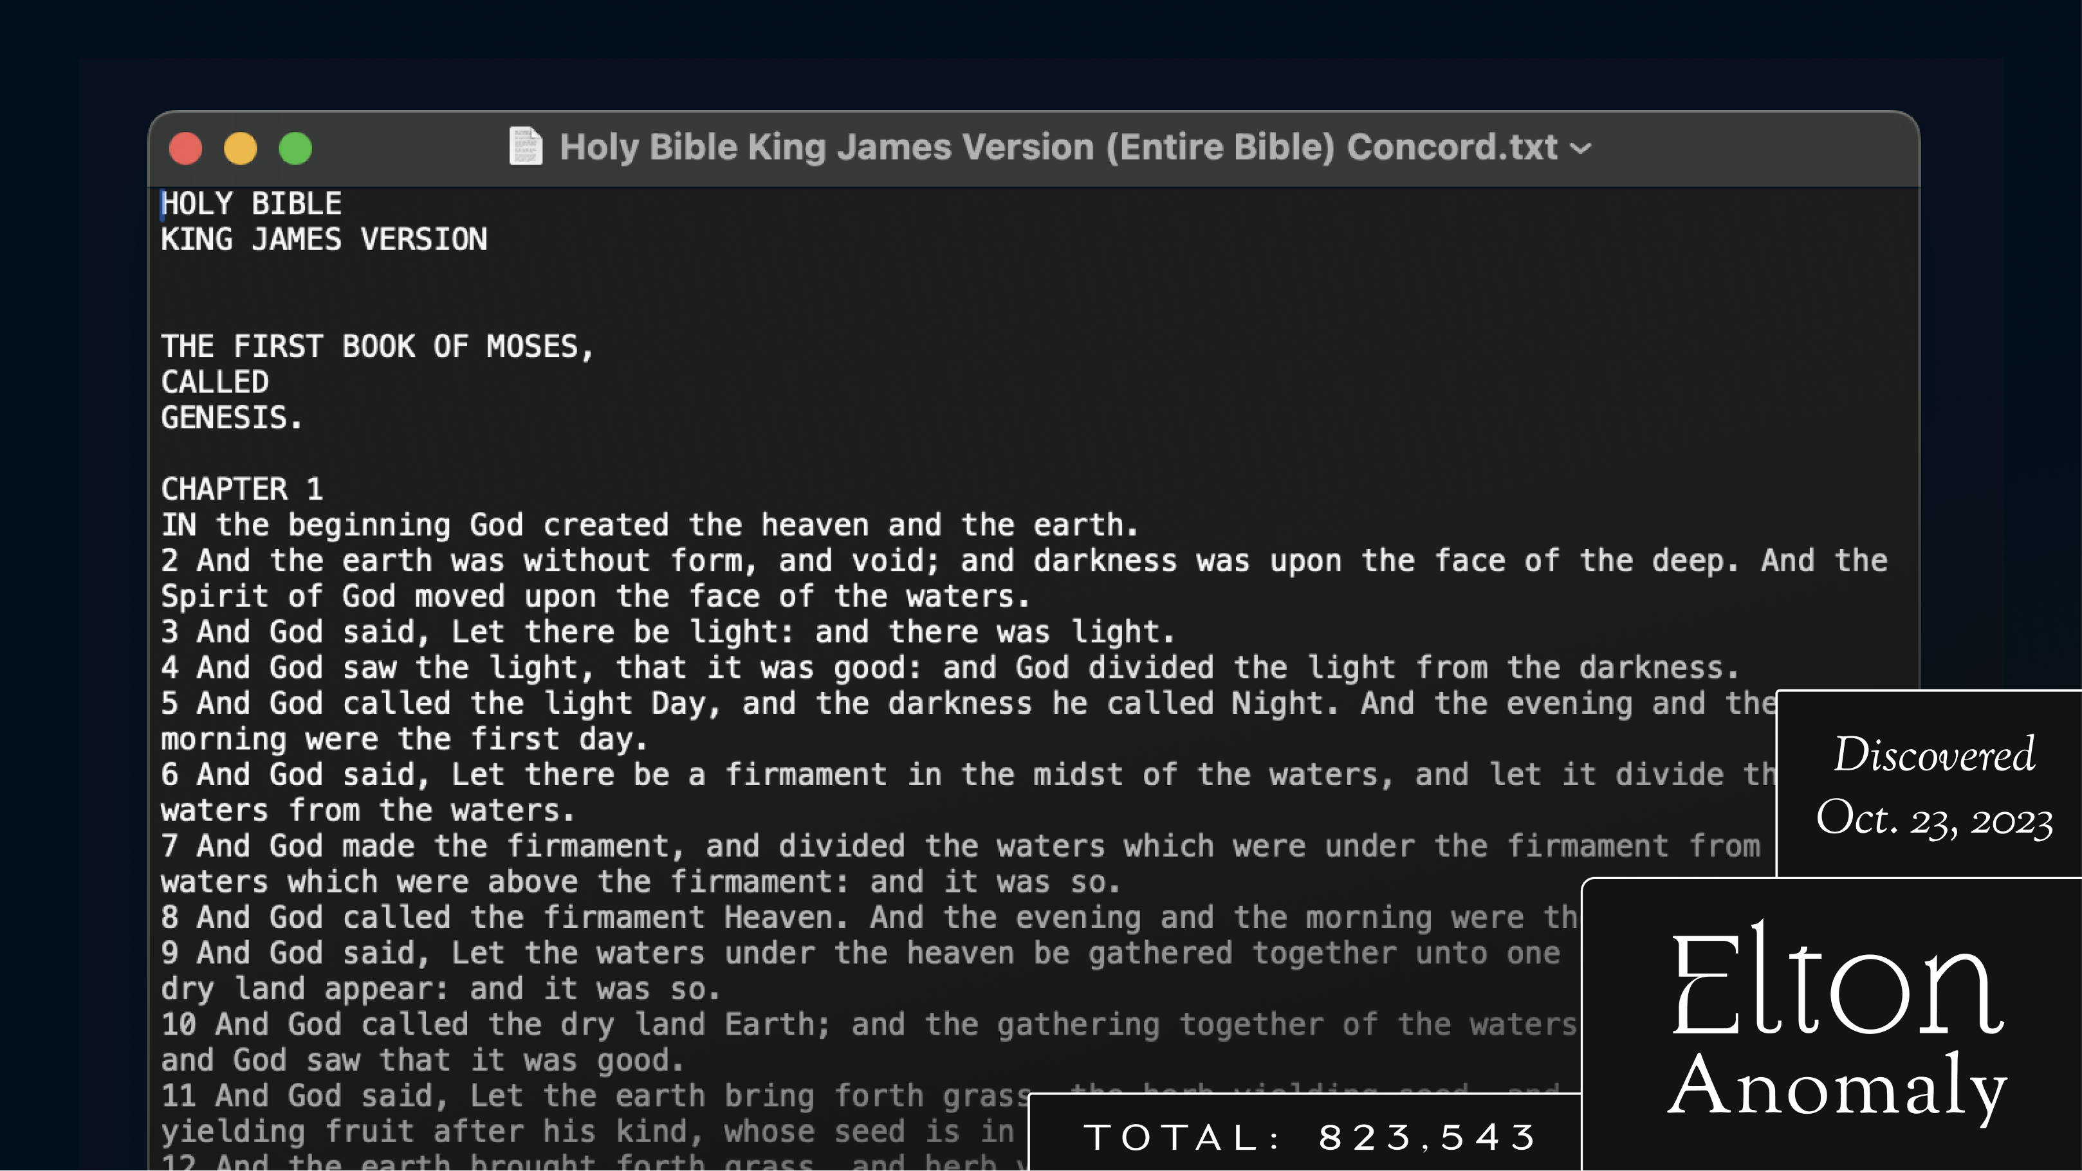Expand the title dropdown chevron

coord(1580,149)
